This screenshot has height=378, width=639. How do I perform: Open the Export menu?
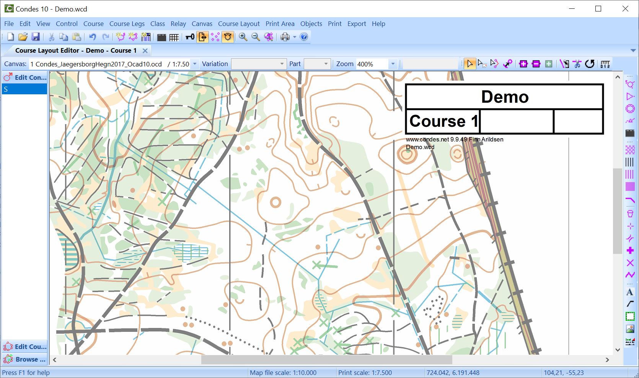(357, 24)
